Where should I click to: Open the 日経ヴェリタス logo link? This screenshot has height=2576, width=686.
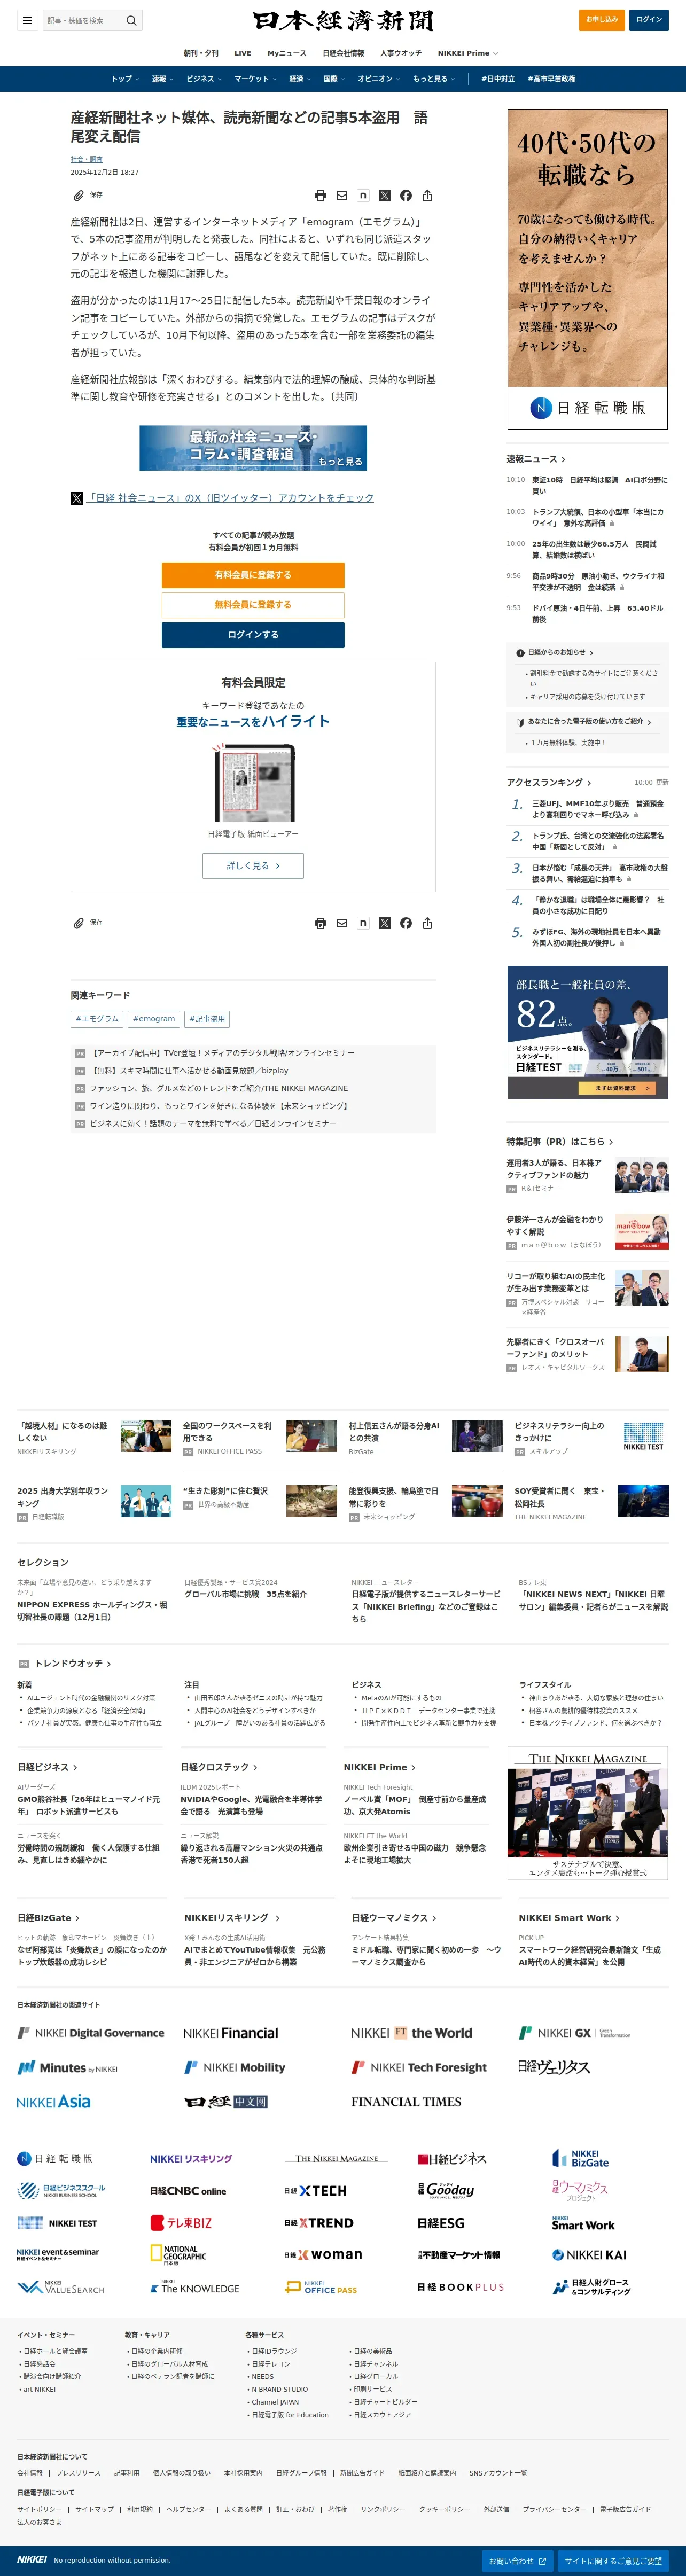[554, 2067]
